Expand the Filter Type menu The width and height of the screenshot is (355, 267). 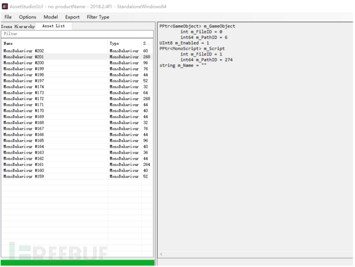98,17
